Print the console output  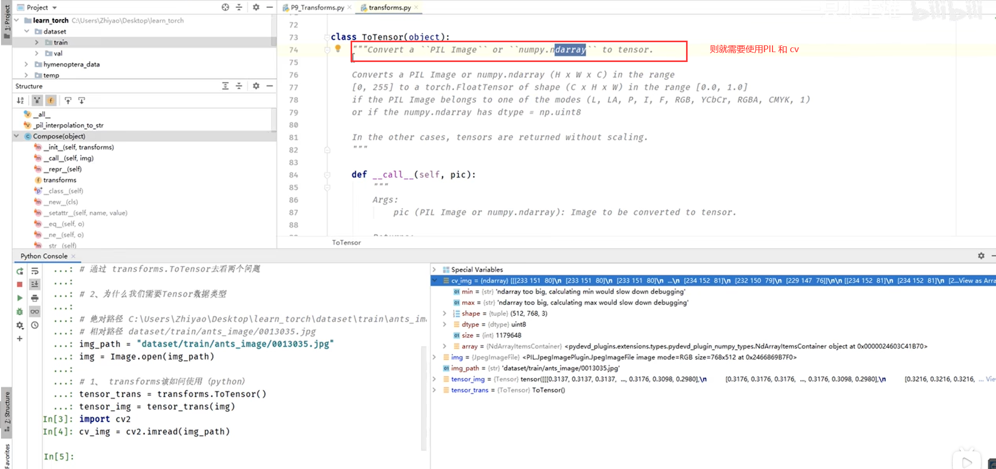(35, 298)
